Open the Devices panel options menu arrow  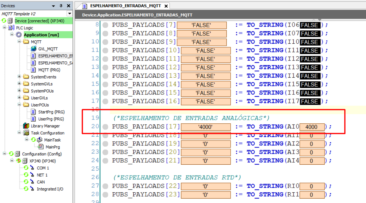click(54, 6)
